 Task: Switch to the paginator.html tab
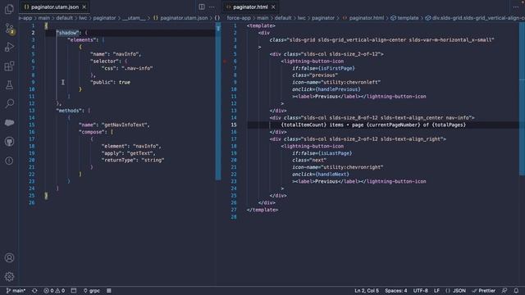coord(250,7)
